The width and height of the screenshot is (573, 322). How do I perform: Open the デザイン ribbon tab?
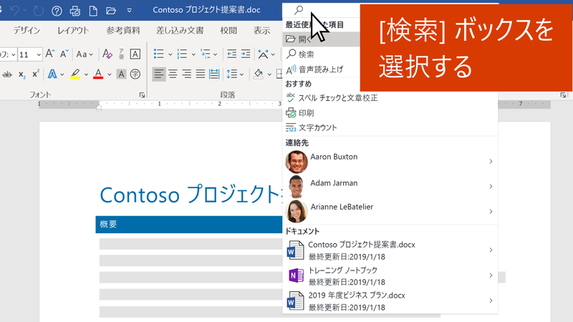[27, 30]
